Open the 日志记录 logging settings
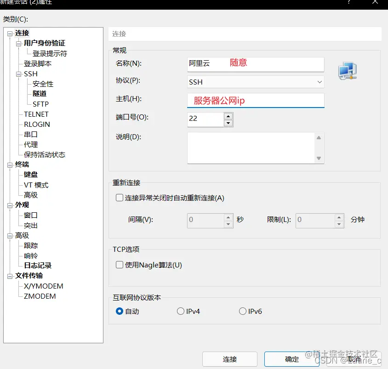This screenshot has width=388, height=369. click(x=37, y=266)
